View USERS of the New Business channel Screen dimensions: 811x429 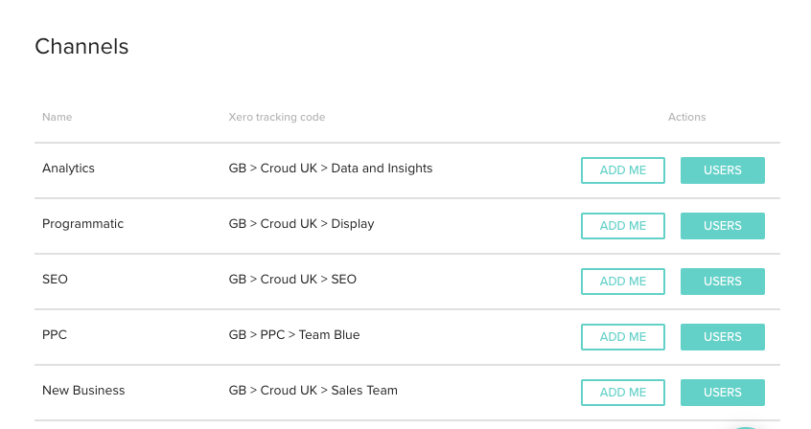point(722,393)
